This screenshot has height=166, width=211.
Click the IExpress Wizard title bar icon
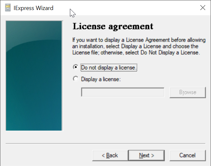[x=8, y=8]
